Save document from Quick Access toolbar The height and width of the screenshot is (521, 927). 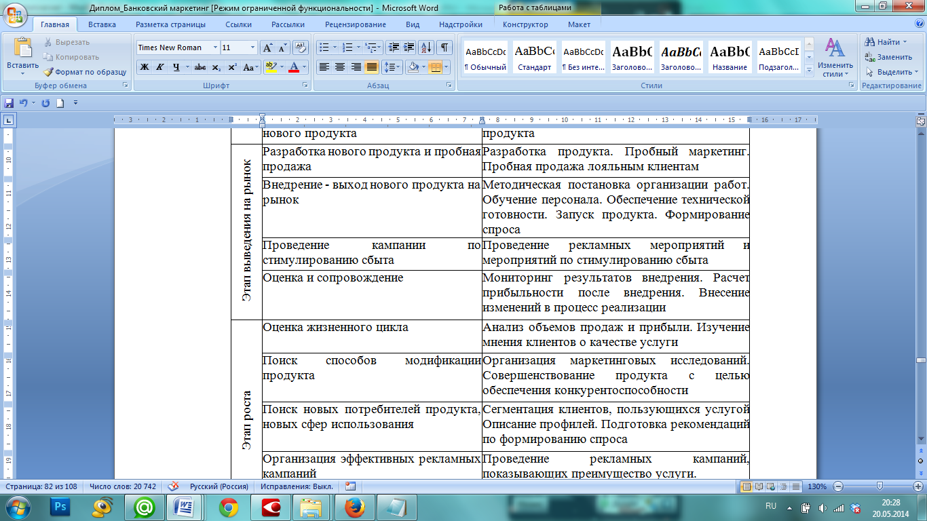coord(9,103)
